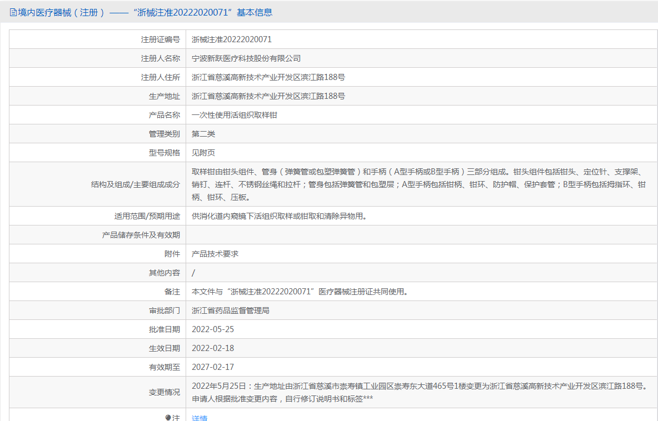Click registration number value 浙械注准20222020071
Screen dimensions: 658x421
232,39
